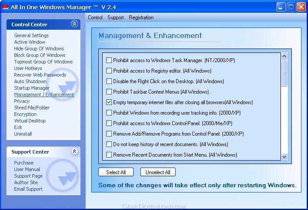Click the red app icon in title bar

pos(5,7)
